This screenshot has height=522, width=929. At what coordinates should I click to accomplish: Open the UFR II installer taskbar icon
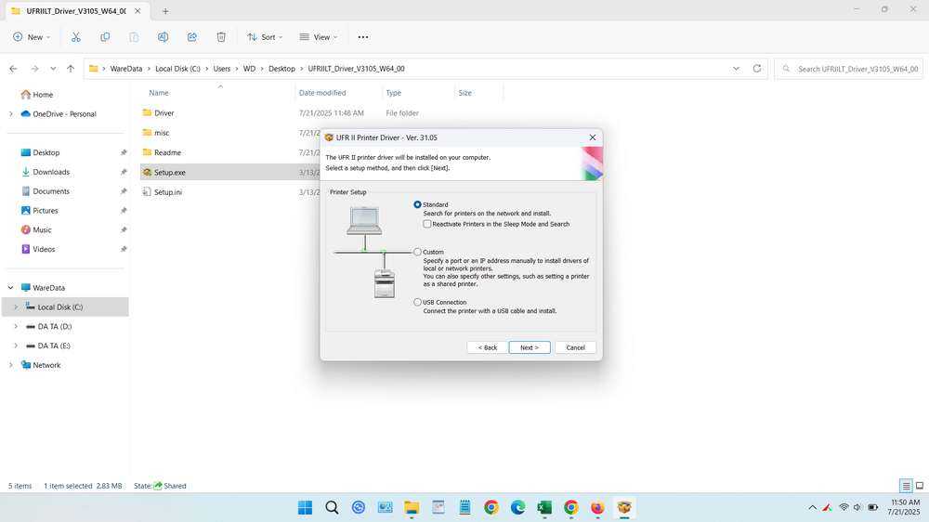(x=624, y=507)
